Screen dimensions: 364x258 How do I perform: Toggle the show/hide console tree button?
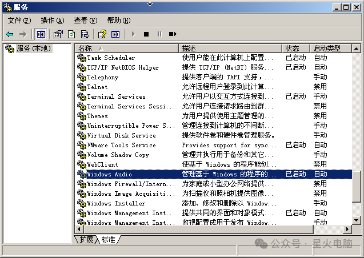click(41, 34)
